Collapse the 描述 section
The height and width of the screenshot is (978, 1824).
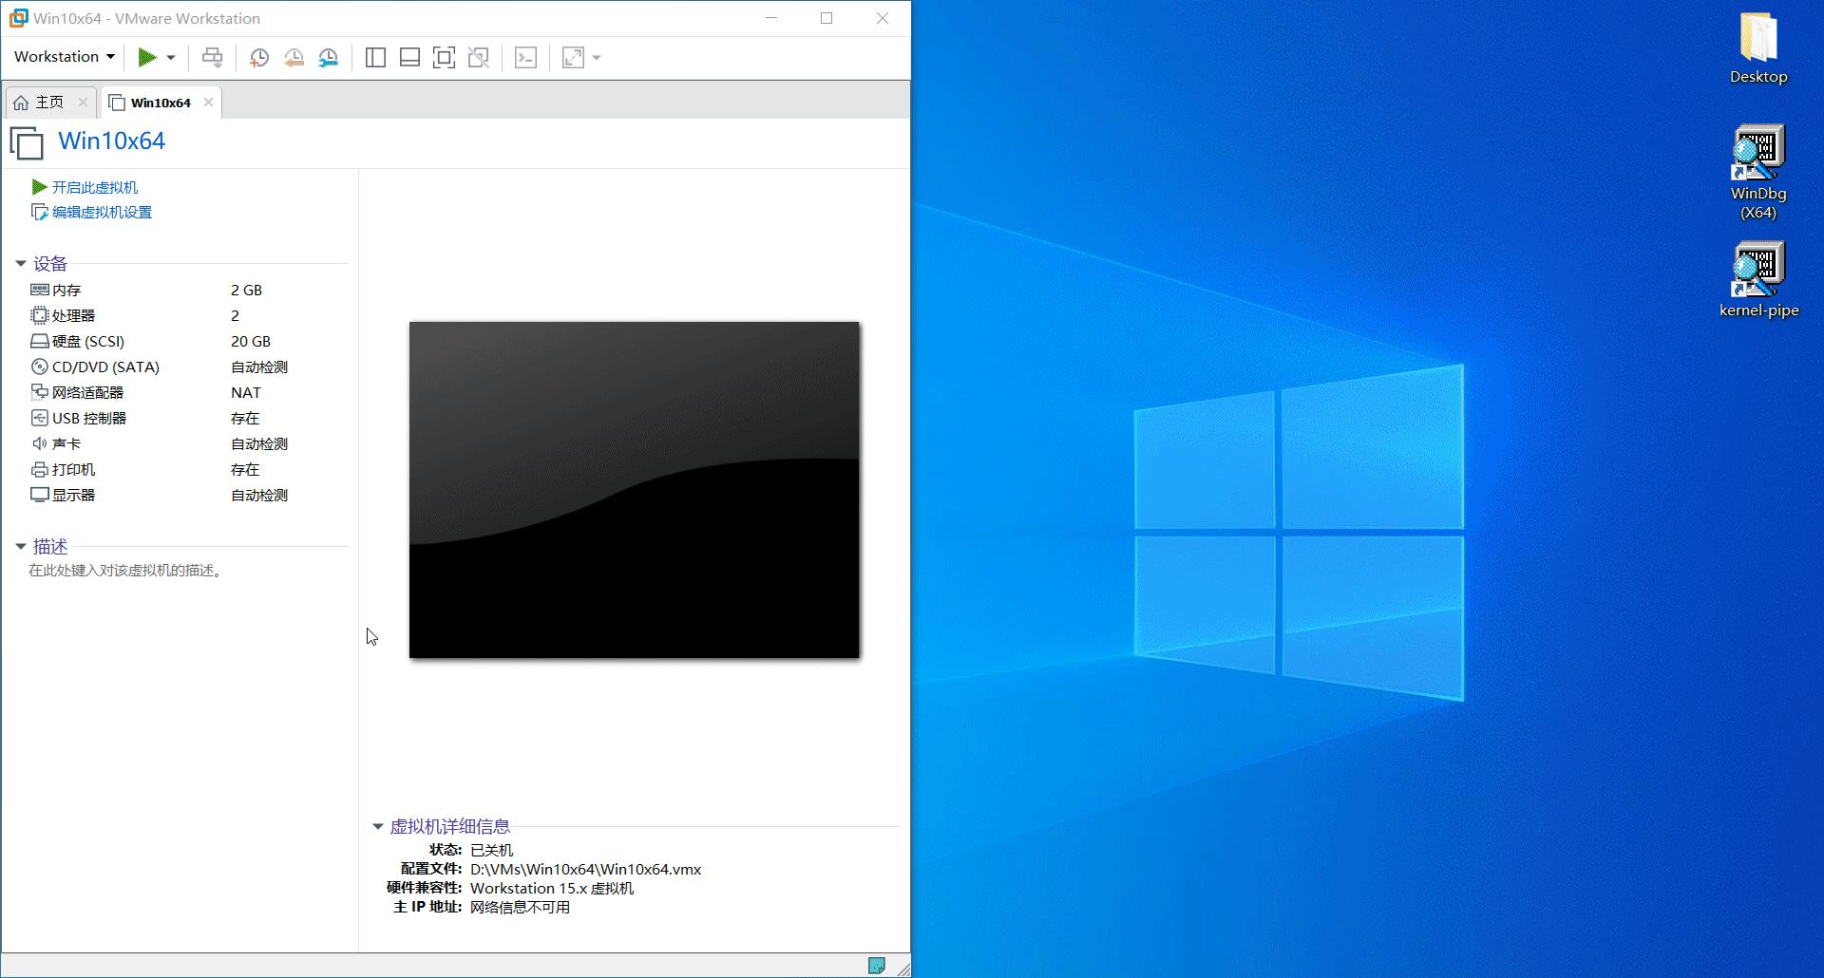coord(21,546)
